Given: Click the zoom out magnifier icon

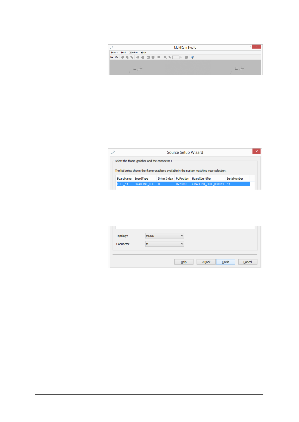Looking at the screenshot, I should [170, 57].
